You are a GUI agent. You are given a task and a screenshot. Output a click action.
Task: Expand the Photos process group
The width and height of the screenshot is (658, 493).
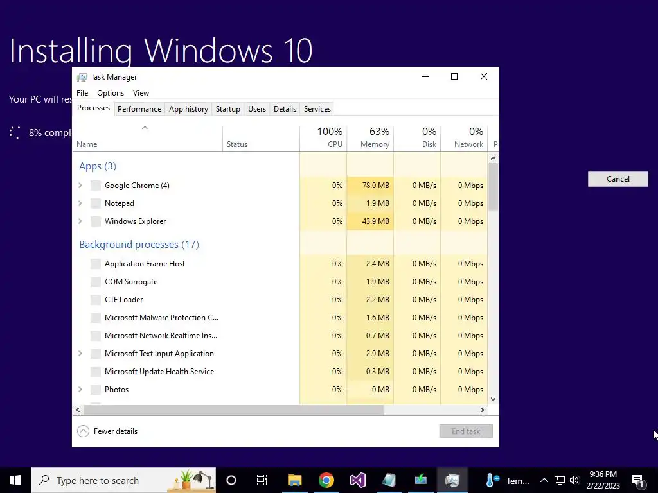[80, 390]
